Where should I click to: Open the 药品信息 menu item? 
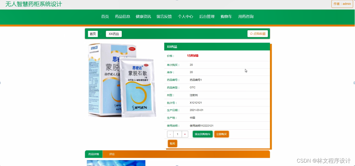(122, 17)
